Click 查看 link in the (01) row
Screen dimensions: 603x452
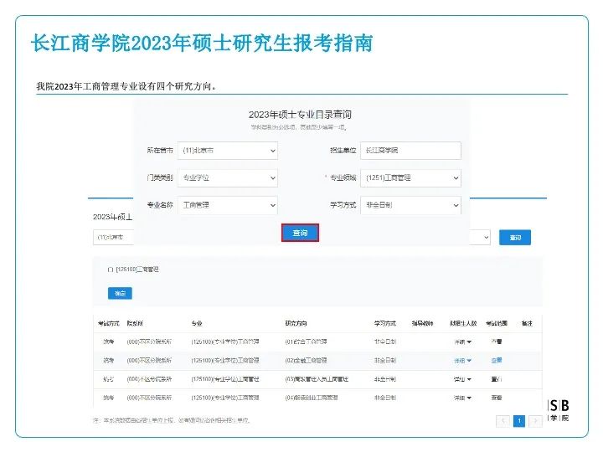click(497, 342)
